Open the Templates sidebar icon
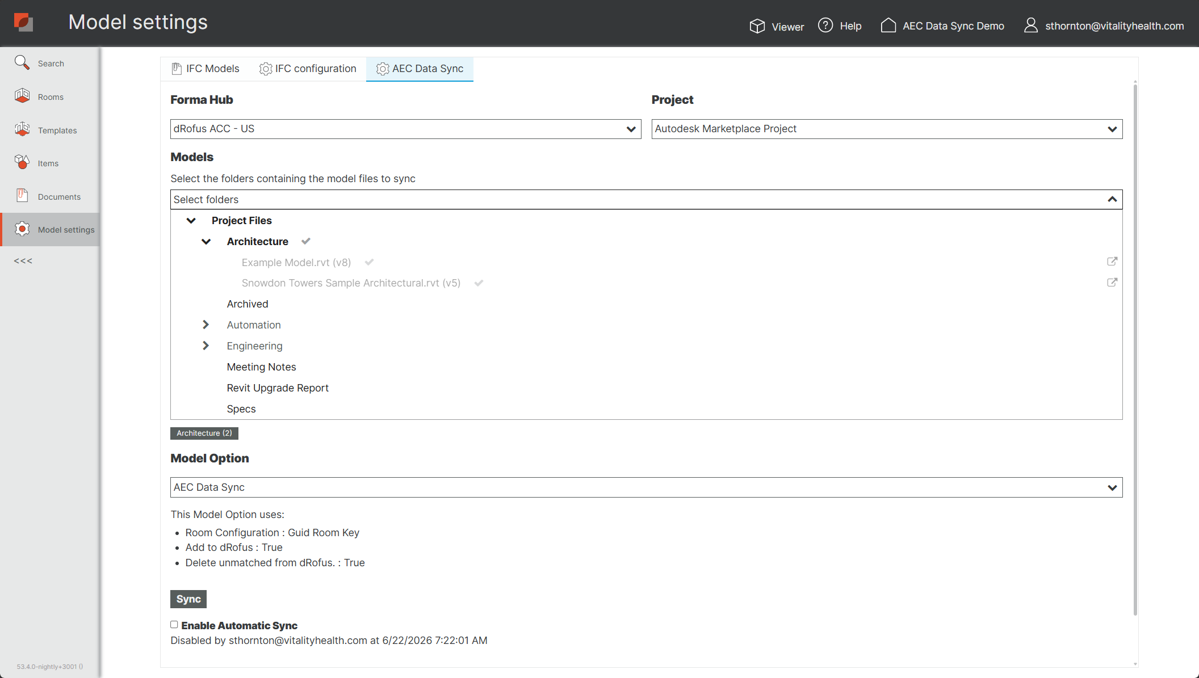The image size is (1199, 678). pos(22,129)
